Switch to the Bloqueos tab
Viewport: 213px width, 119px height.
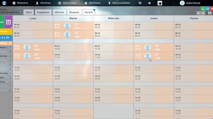click(x=74, y=12)
